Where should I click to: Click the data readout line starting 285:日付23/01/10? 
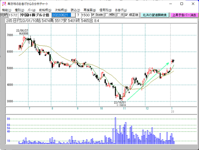pos(53,21)
